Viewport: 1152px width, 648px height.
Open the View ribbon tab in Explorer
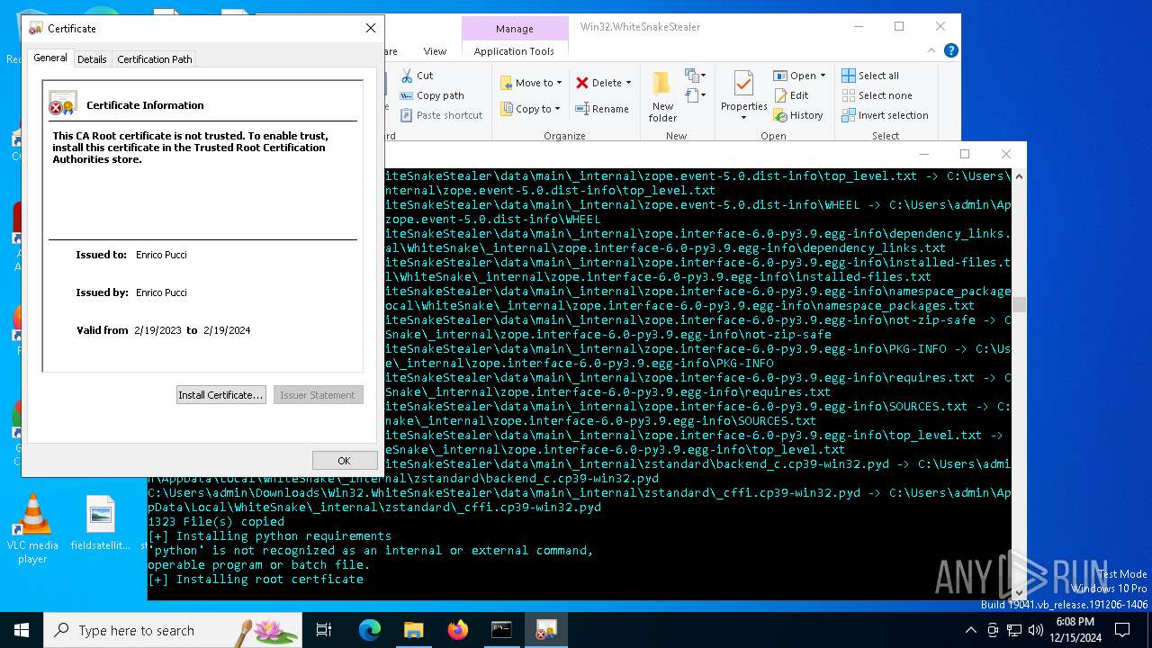coord(435,51)
